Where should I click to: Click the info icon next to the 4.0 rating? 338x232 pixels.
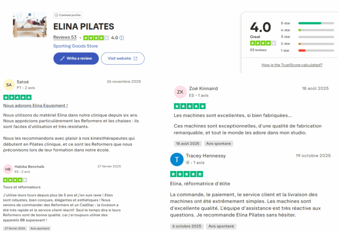(x=121, y=38)
